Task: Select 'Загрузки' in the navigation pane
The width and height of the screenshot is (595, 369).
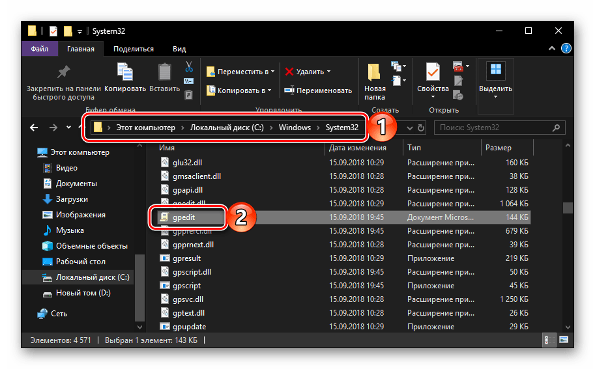Action: pos(71,199)
